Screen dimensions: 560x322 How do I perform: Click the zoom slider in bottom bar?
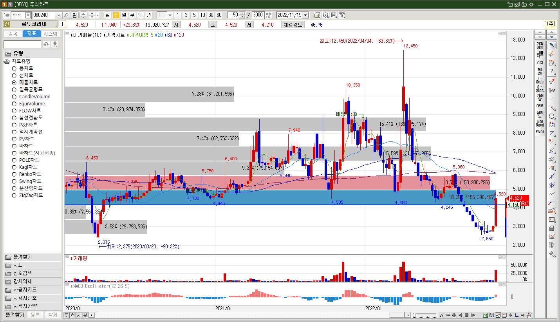tap(425, 315)
